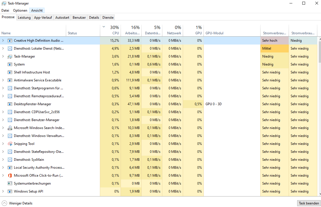Click the Diensthost: StateRepository gear icon
321x207 pixels.
click(10, 152)
